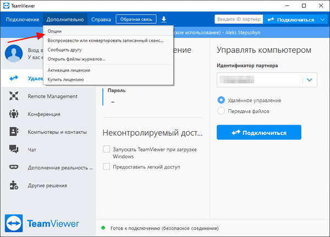The width and height of the screenshot is (330, 237).
Task: Click the Готов к подключению status text
Action: [164, 228]
